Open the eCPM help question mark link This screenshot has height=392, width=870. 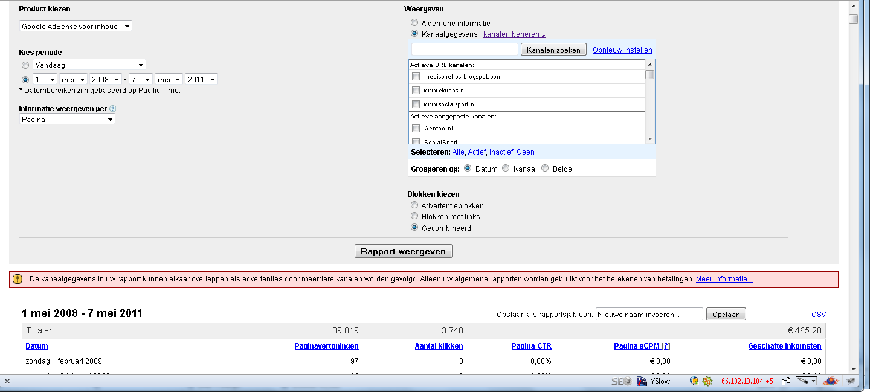click(x=666, y=346)
